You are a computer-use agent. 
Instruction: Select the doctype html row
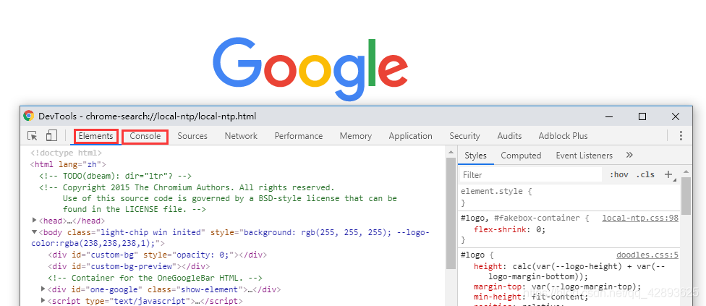[66, 153]
